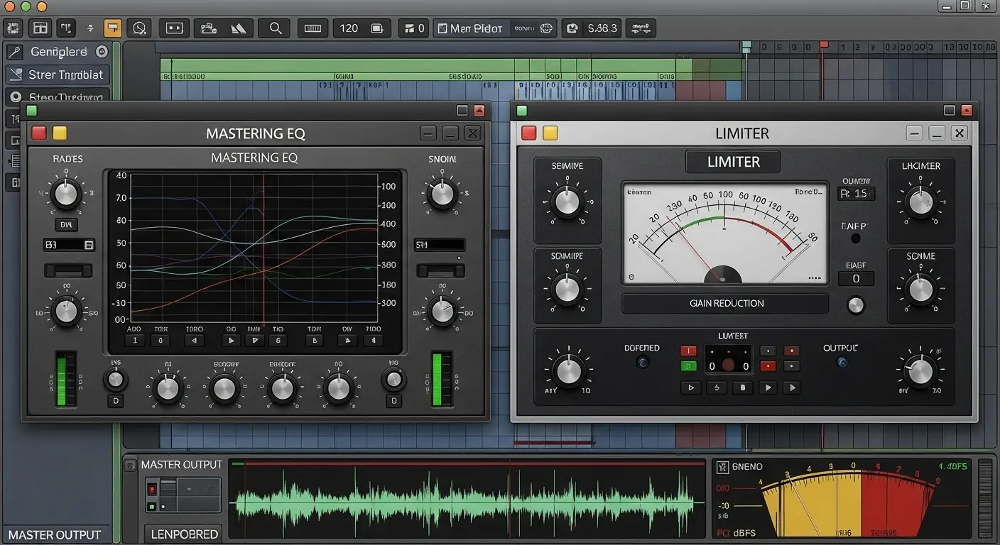Toggle the blue DOFENED indicator button
The width and height of the screenshot is (1000, 545).
[643, 363]
